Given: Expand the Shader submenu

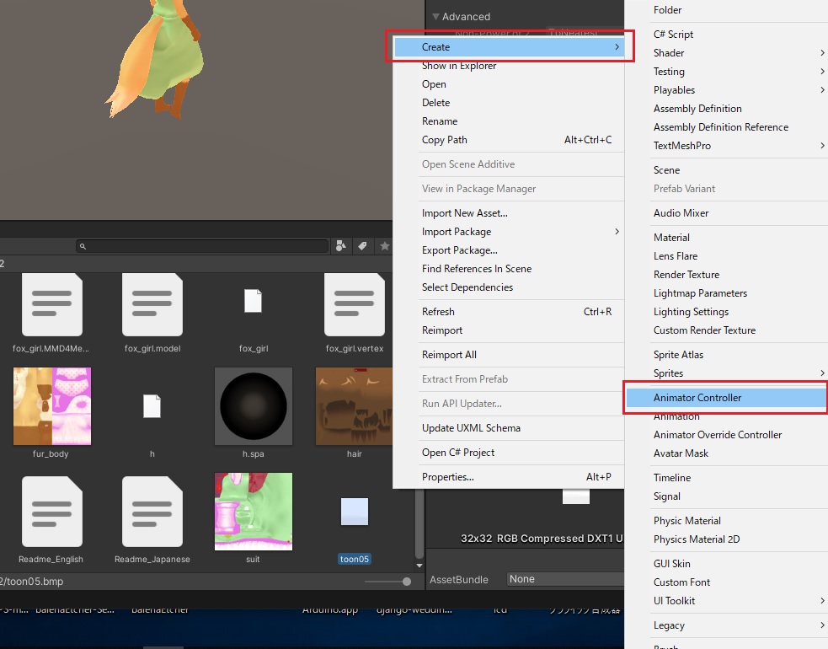Looking at the screenshot, I should click(726, 53).
